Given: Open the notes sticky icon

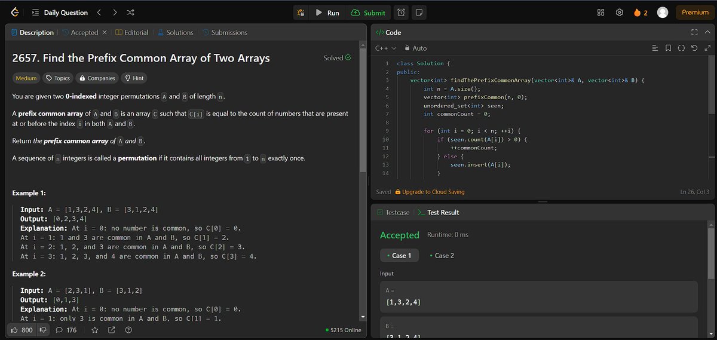Looking at the screenshot, I should point(419,13).
